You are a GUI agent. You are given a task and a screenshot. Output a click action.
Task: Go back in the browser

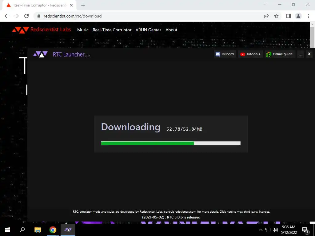(7, 16)
